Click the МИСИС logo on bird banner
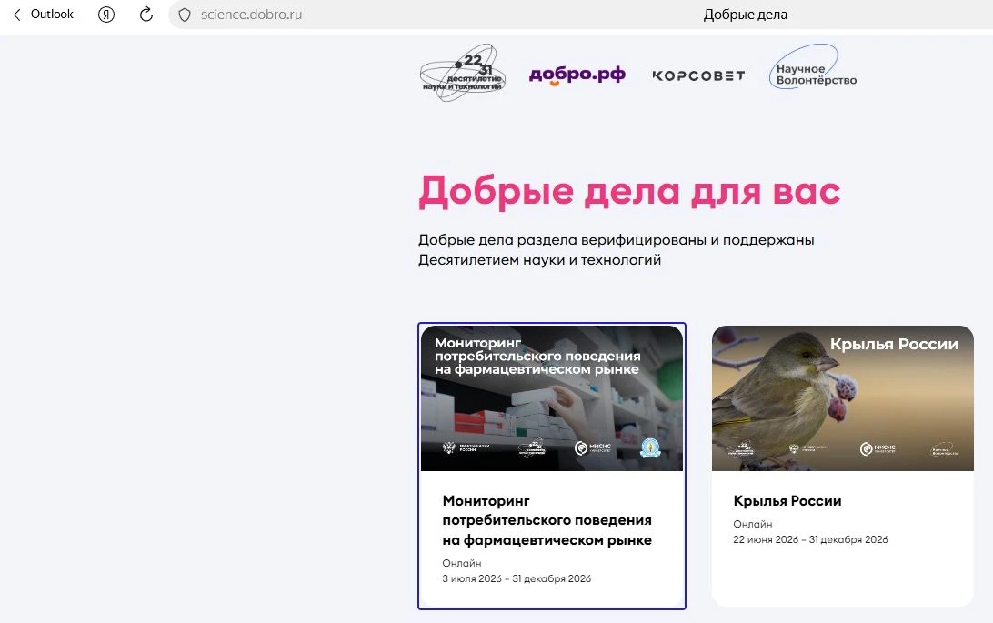 point(878,449)
